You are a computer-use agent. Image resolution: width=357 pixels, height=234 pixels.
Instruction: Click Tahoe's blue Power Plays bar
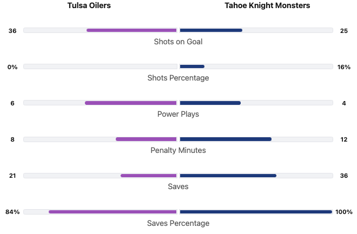coord(210,103)
